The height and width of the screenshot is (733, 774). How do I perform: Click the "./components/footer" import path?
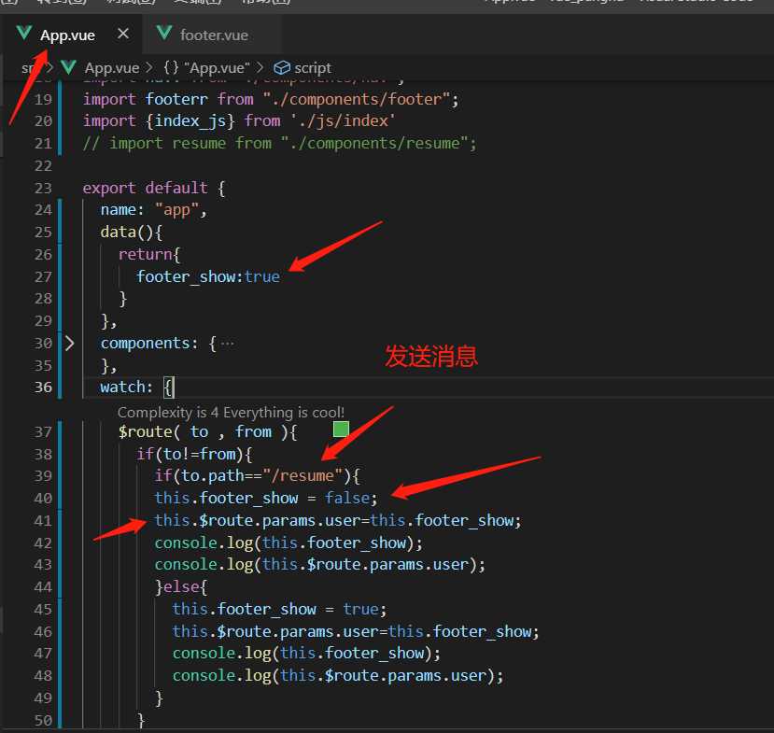[x=357, y=99]
